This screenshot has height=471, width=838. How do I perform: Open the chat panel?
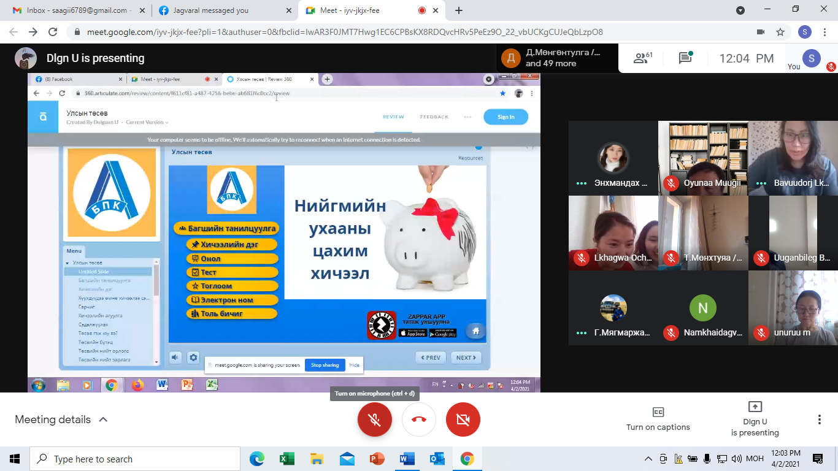(685, 58)
